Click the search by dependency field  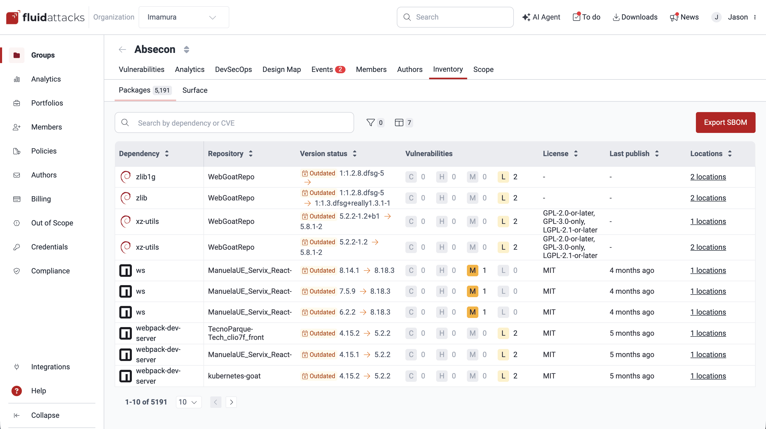point(234,122)
